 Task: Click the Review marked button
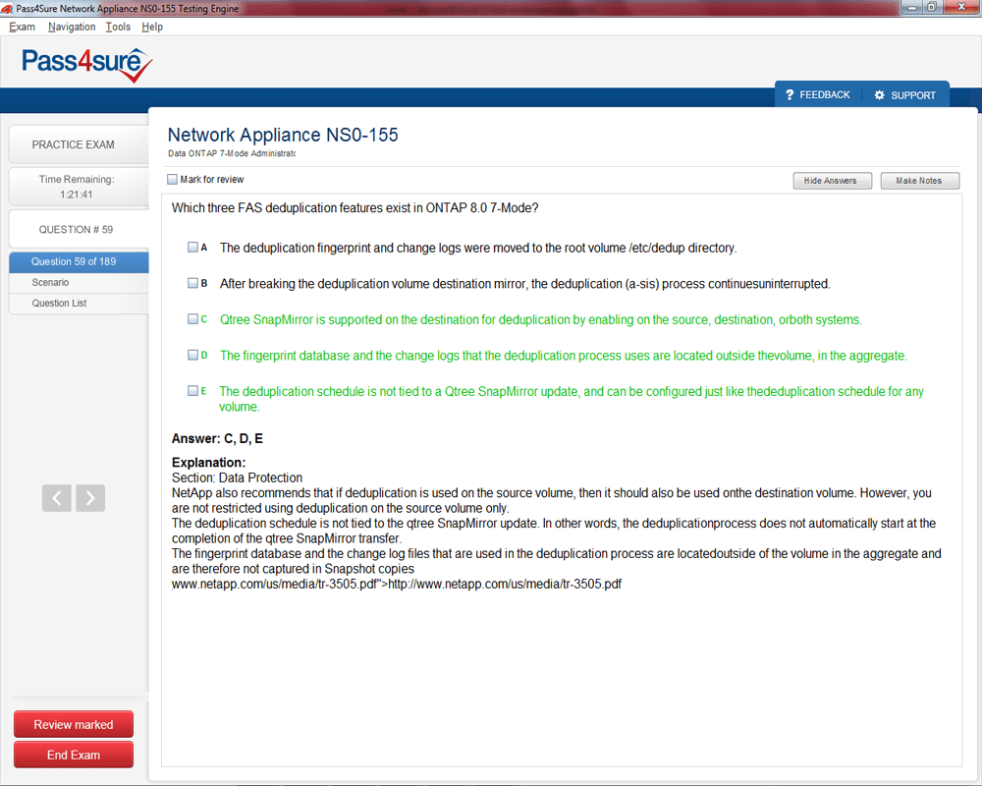(x=74, y=724)
